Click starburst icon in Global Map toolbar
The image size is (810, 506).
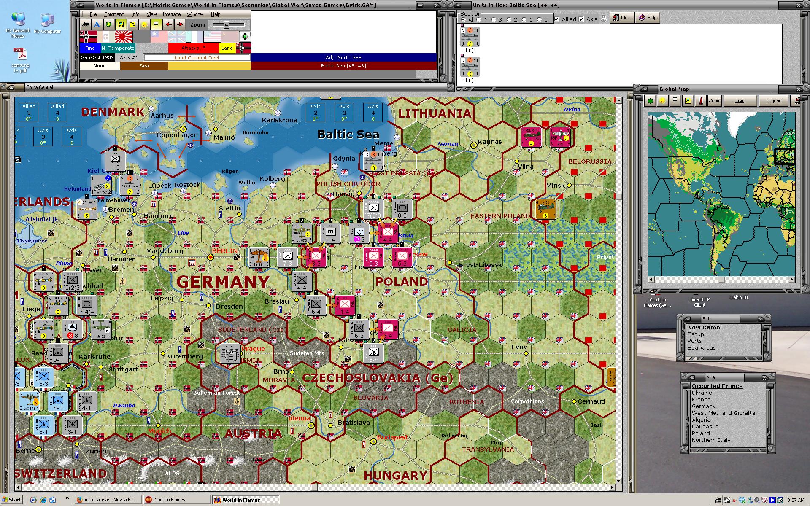(662, 101)
